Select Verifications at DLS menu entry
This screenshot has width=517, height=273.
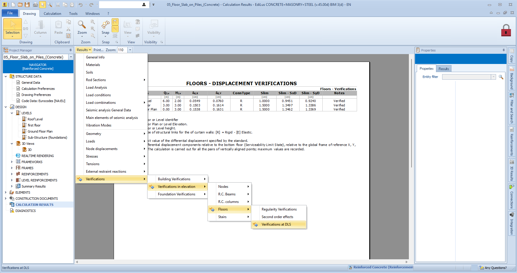pos(276,224)
